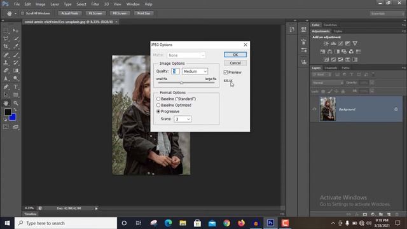Open the layer Fill slider arrow

(x=372, y=91)
